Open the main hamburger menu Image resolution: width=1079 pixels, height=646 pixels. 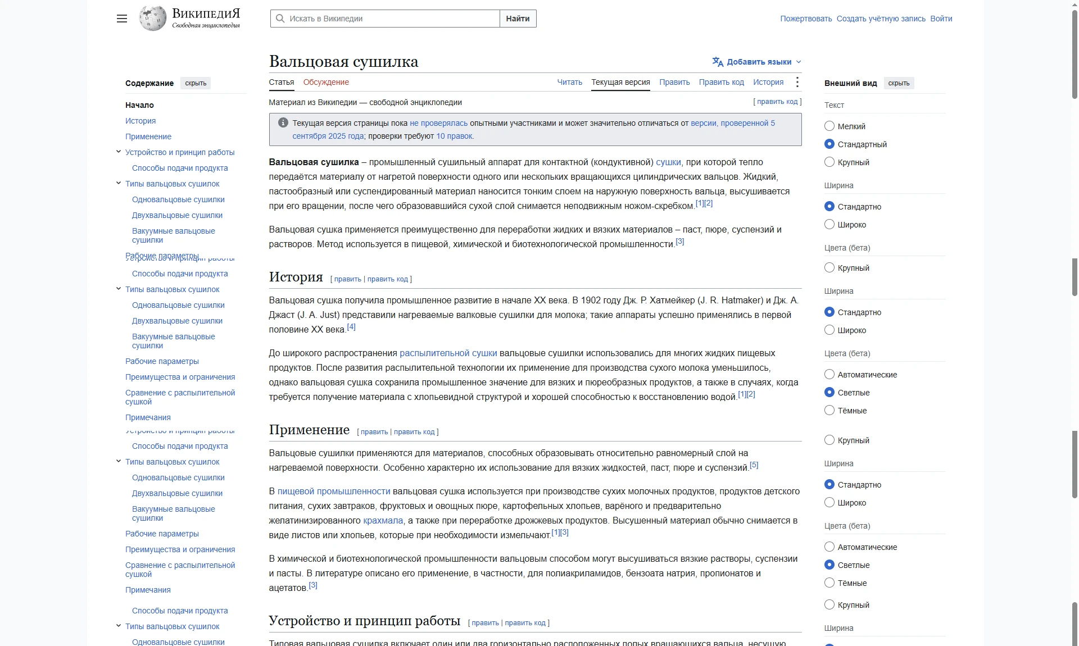pyautogui.click(x=122, y=19)
